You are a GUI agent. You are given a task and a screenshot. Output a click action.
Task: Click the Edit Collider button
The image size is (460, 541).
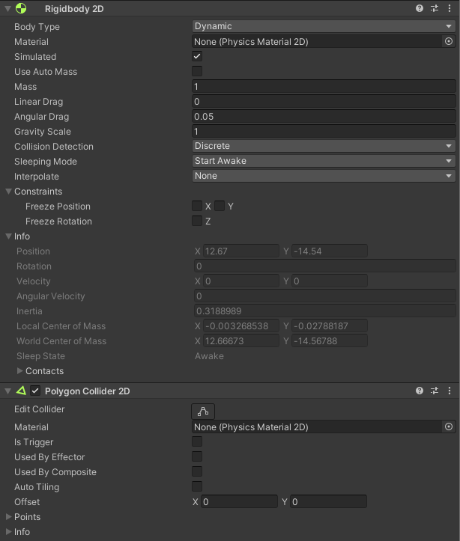203,411
